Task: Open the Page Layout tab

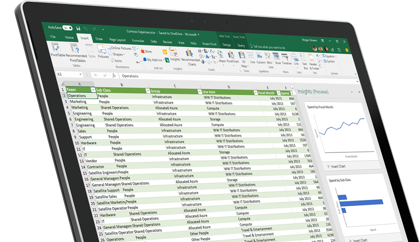Action: click(117, 40)
